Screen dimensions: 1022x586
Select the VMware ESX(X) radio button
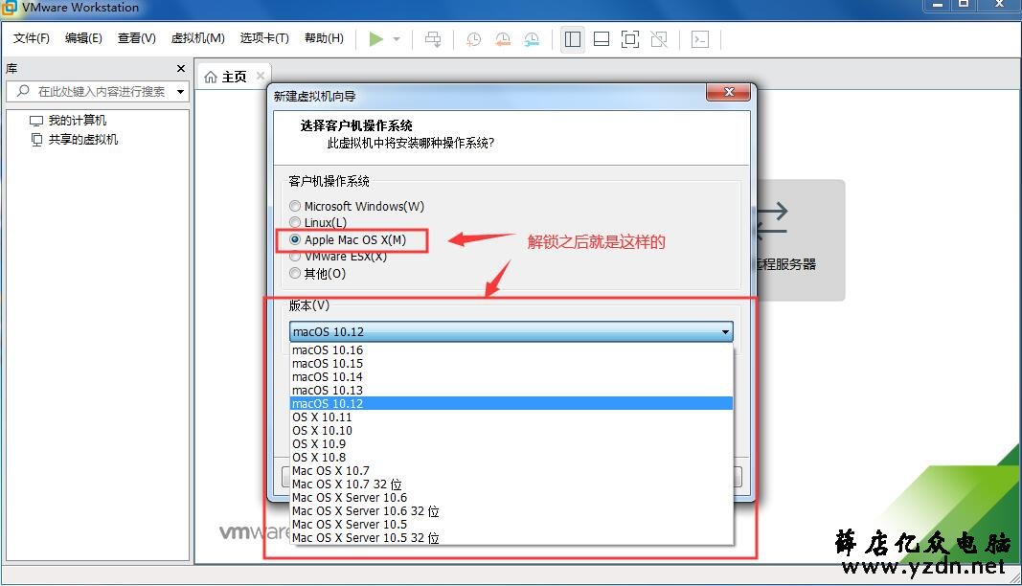click(295, 257)
